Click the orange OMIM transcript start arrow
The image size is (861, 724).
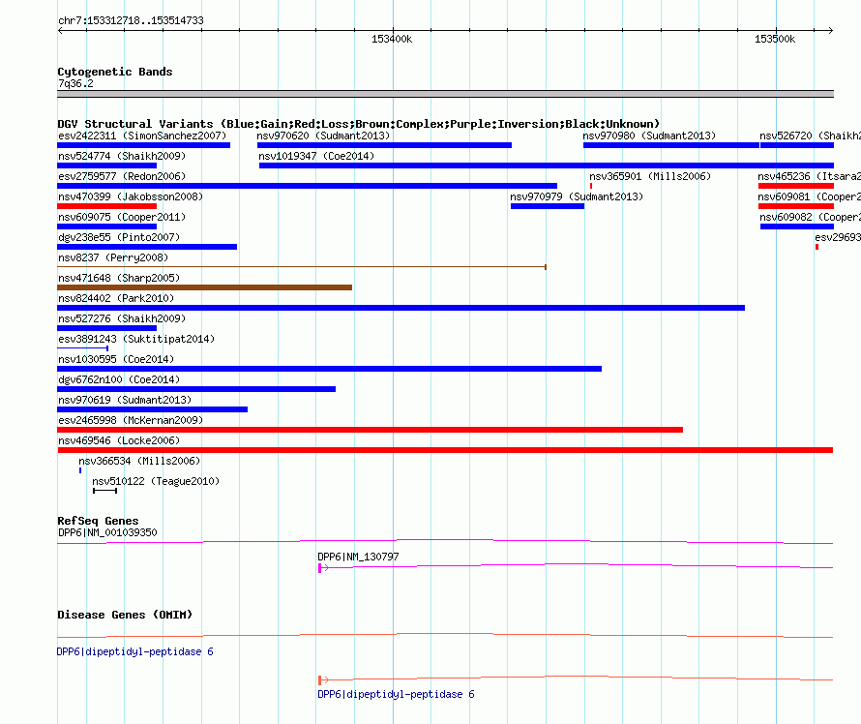[x=323, y=680]
